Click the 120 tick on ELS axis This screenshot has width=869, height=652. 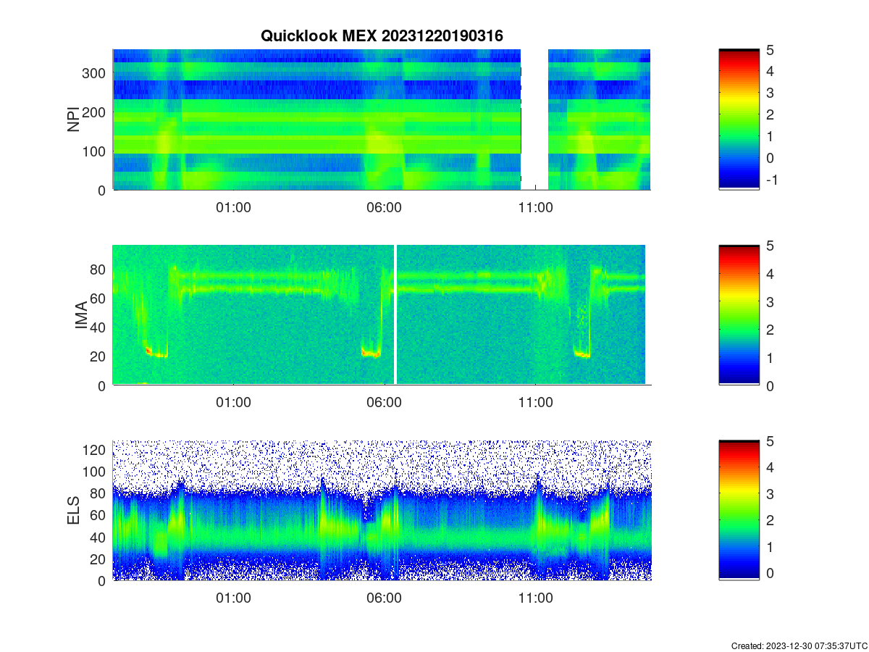95,450
